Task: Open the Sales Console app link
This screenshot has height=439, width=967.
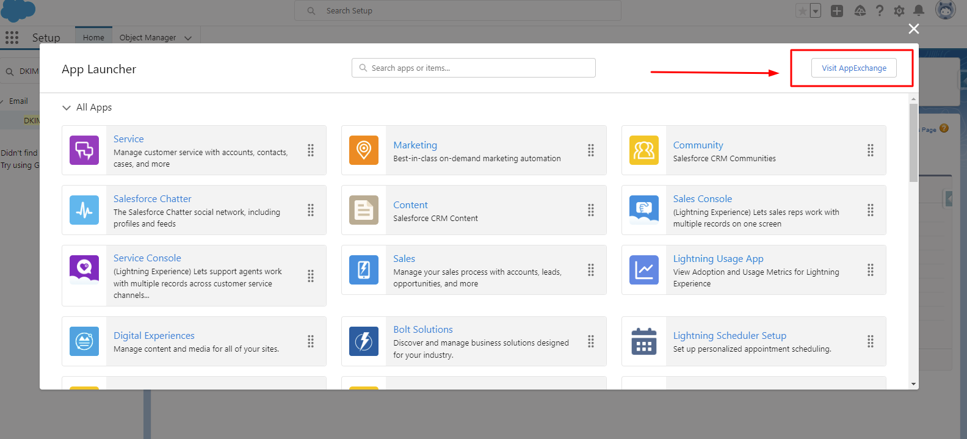Action: point(703,199)
